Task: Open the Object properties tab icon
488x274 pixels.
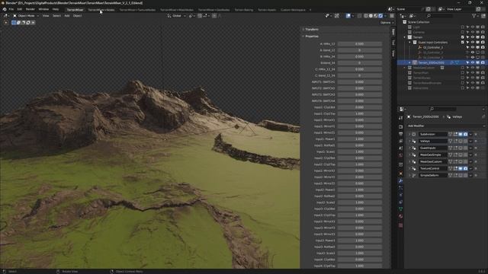Action: pos(400,174)
